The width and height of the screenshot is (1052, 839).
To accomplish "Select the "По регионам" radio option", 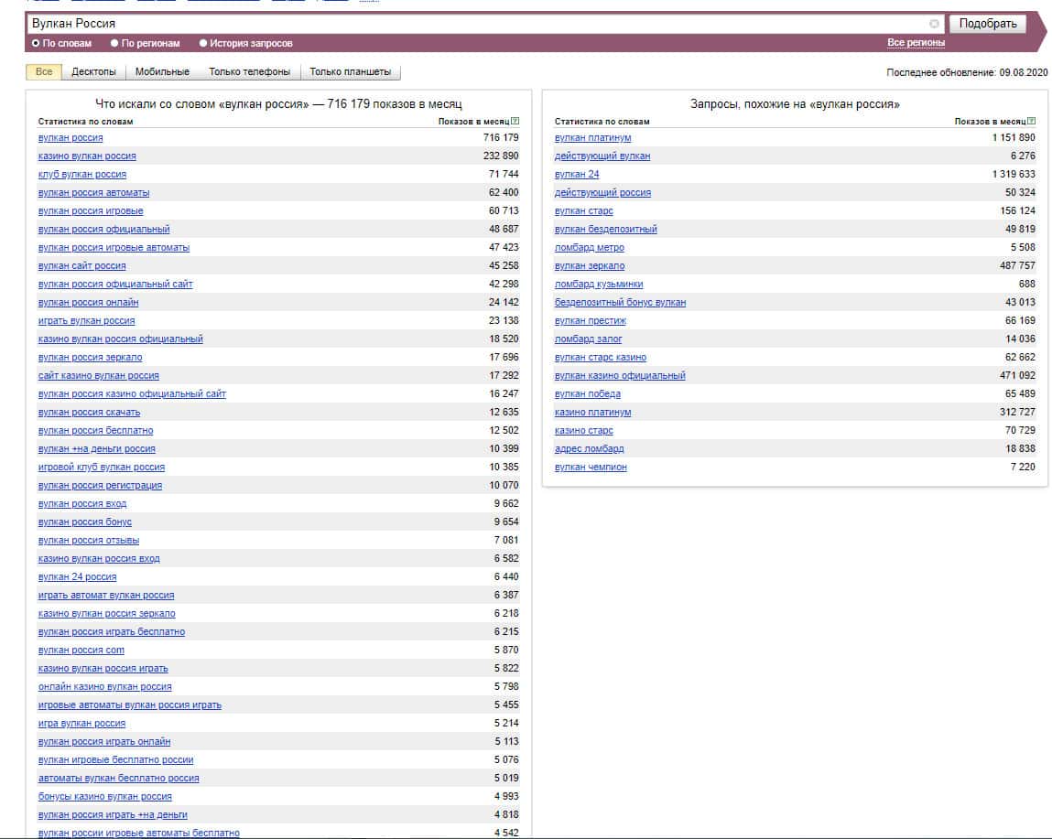I will [114, 43].
